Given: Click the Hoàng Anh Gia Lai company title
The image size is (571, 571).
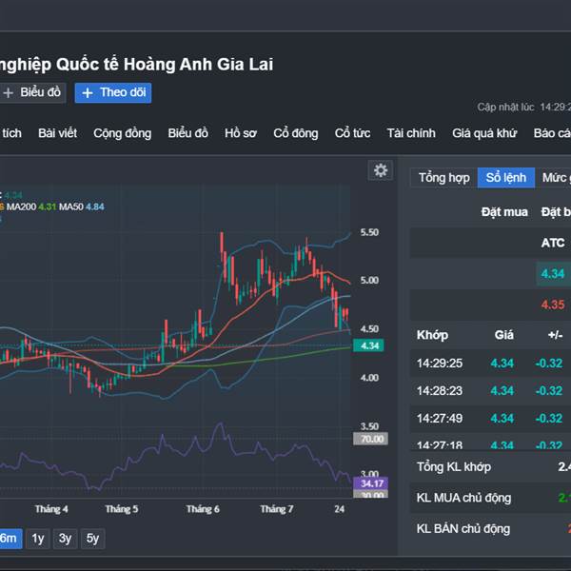Looking at the screenshot, I should 136,65.
